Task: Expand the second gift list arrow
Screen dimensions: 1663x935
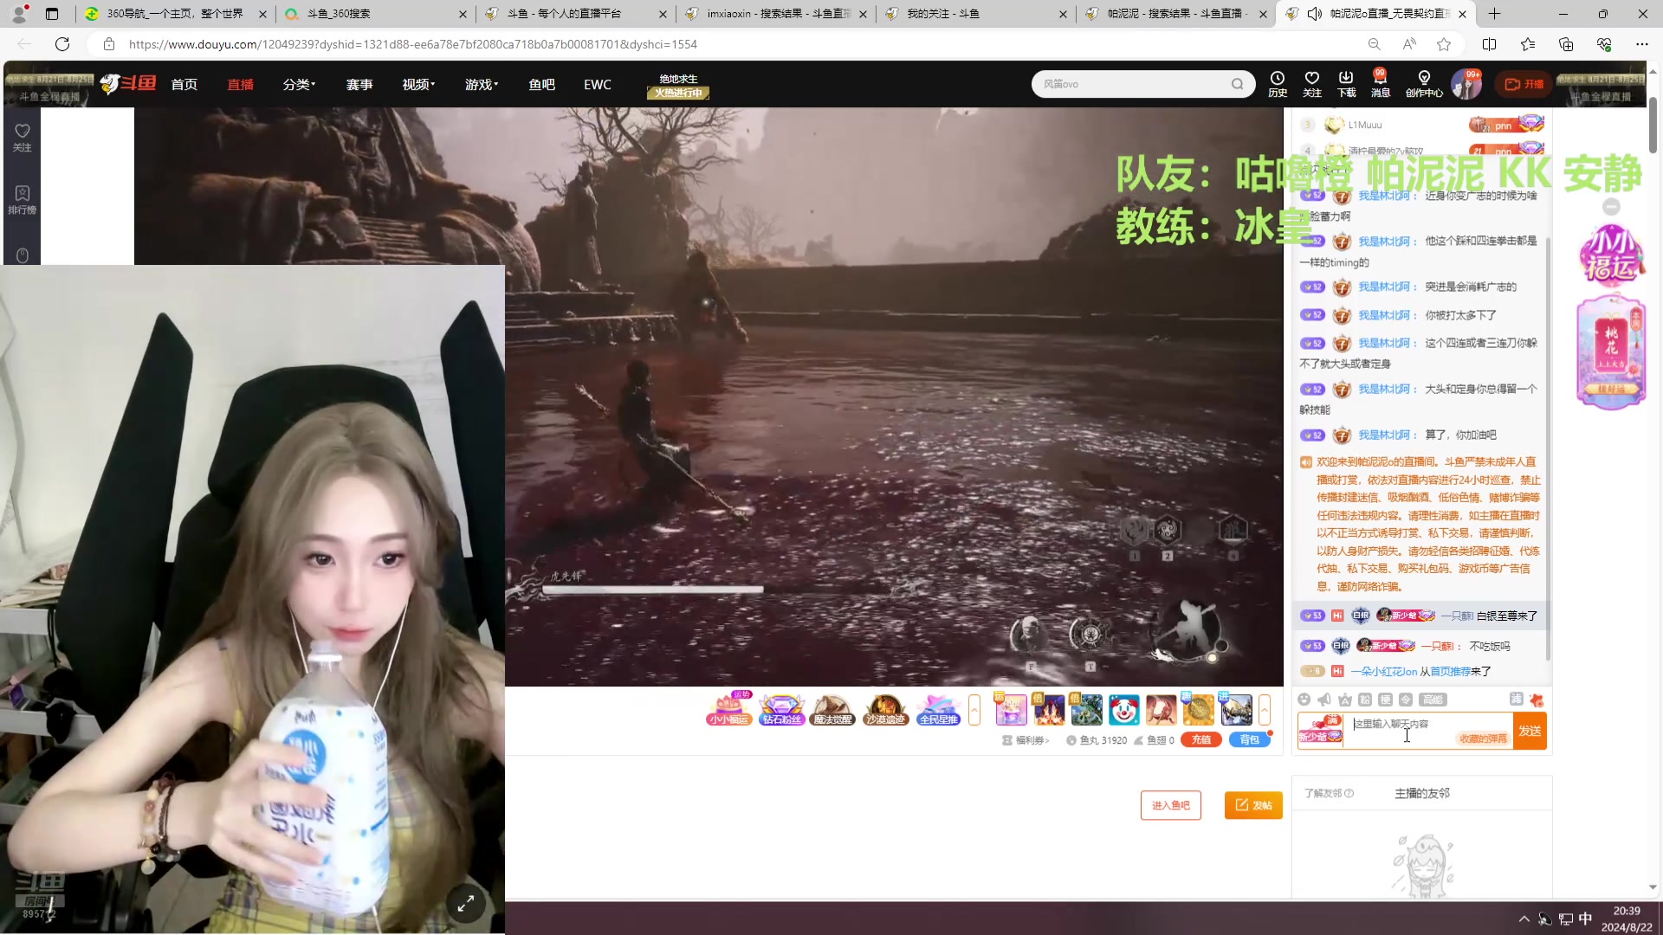Action: pos(1265,710)
